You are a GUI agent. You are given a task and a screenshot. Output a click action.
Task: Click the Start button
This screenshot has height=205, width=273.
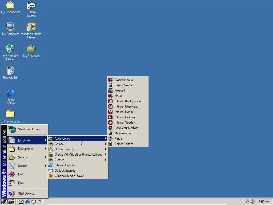7,202
